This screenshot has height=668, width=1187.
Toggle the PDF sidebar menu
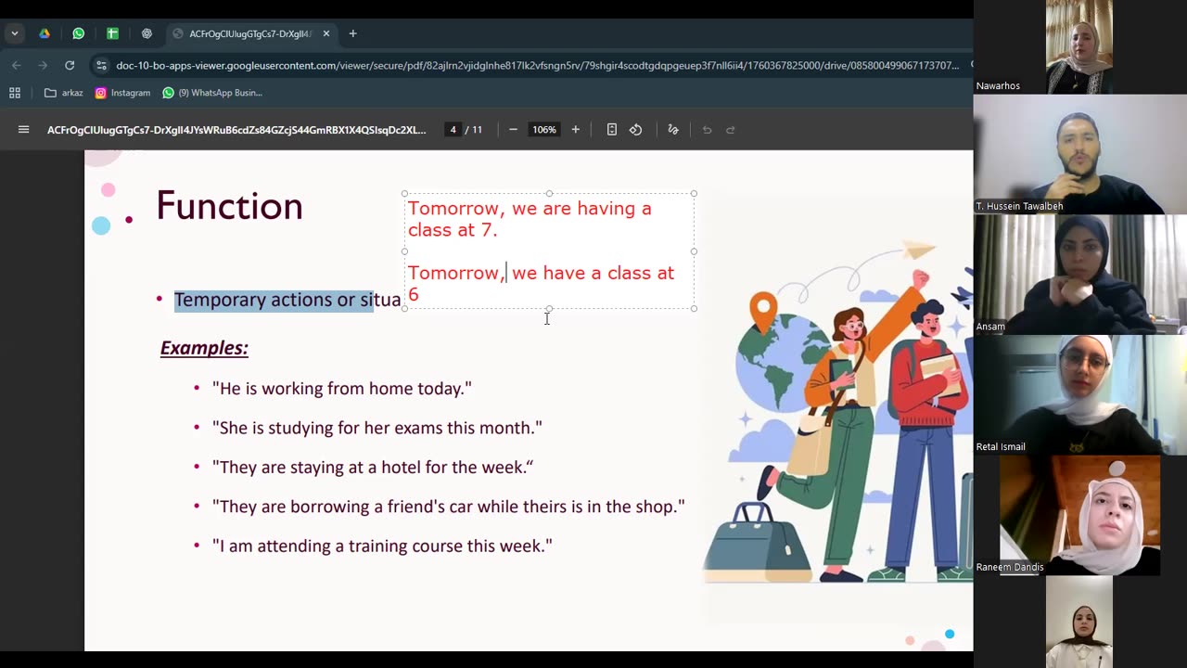tap(24, 130)
